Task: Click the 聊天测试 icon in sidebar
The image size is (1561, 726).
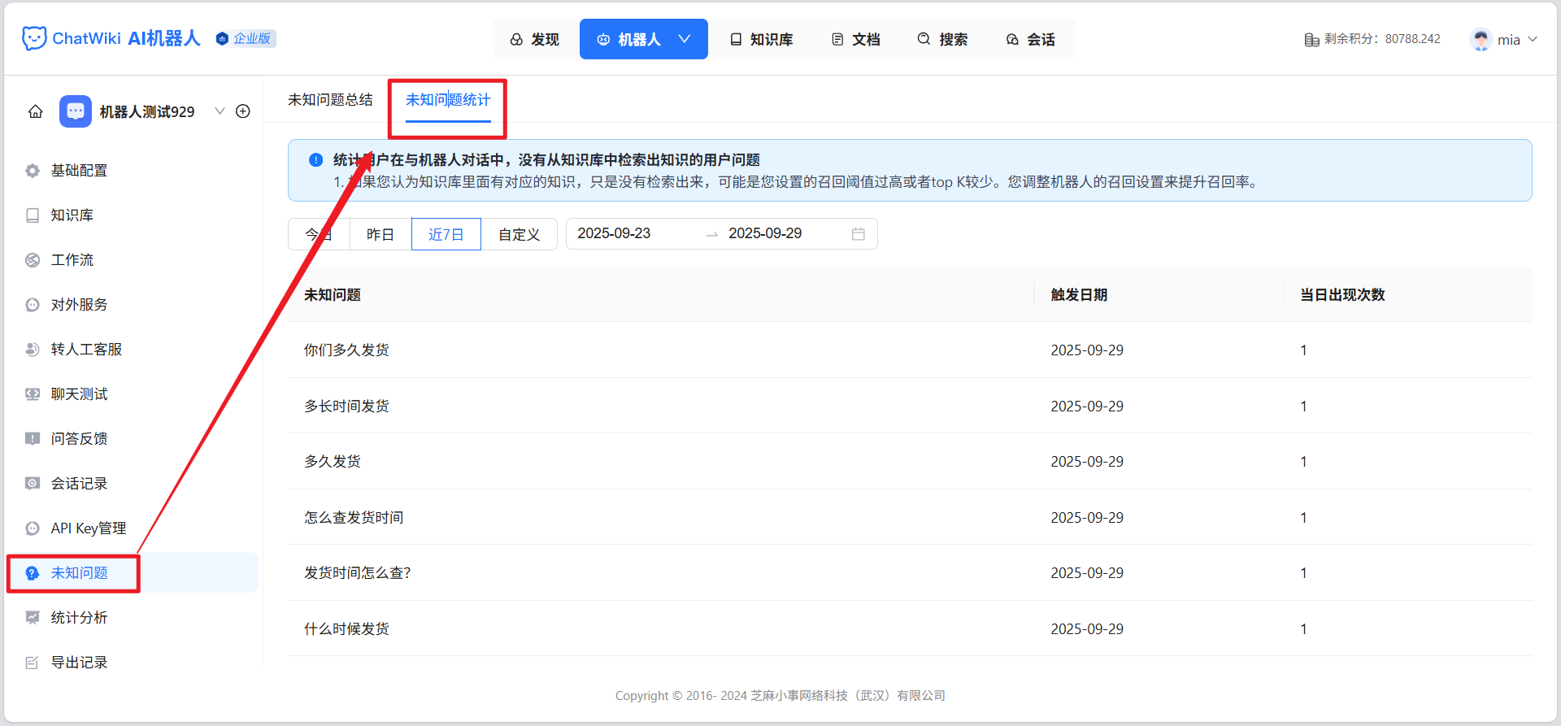Action: click(x=33, y=394)
